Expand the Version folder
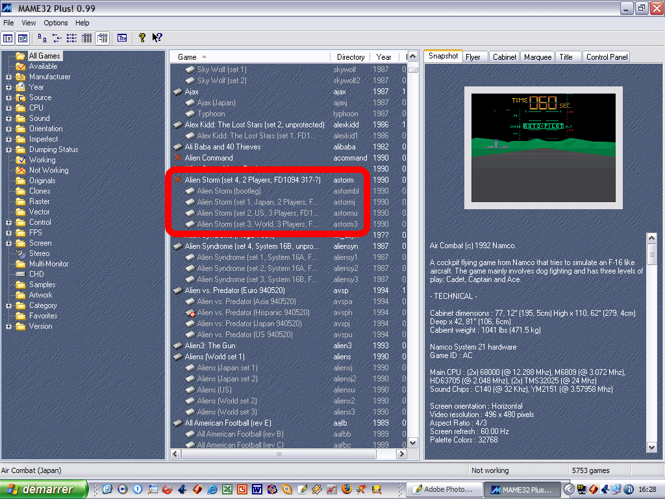665x499 pixels. pos(8,326)
